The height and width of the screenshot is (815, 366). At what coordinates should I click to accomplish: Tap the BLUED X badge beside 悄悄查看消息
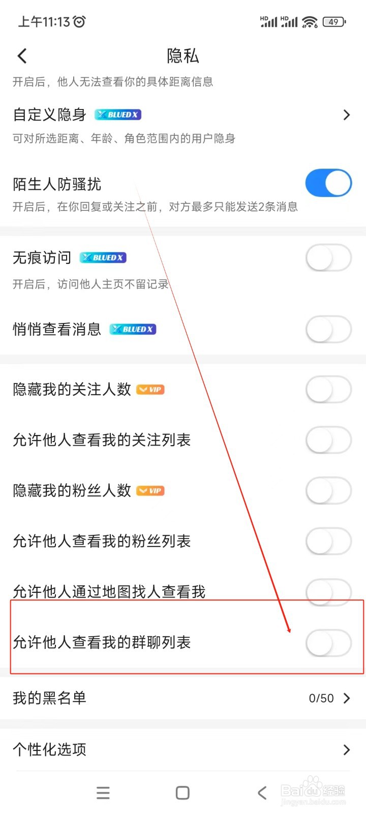[133, 330]
